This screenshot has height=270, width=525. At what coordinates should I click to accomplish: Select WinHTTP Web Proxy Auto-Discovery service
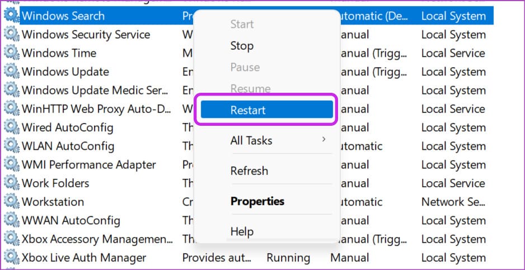(x=96, y=109)
